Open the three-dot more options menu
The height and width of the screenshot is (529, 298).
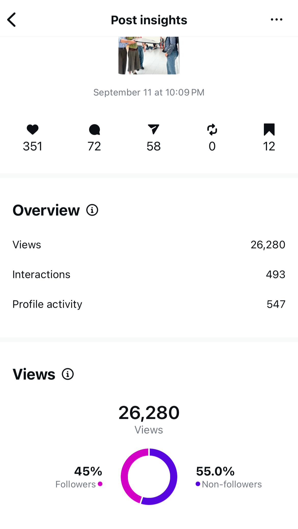point(276,20)
